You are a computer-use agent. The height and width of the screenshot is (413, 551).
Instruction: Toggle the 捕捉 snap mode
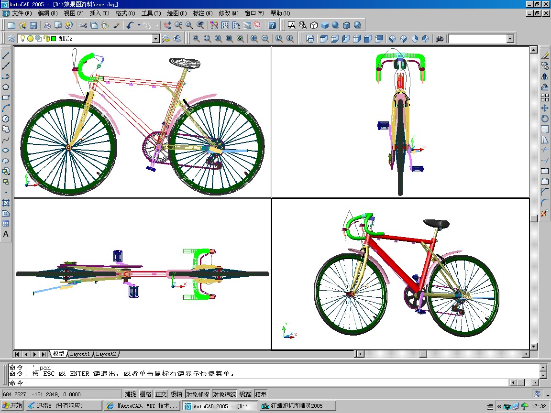tap(131, 394)
